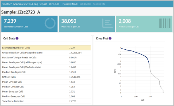Open the Cell Stats help question-mark icon

click(17, 38)
